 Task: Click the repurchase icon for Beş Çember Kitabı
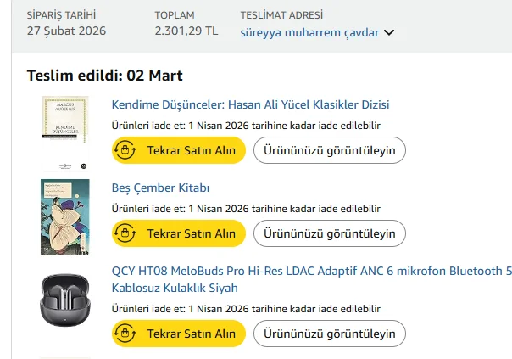pos(126,233)
